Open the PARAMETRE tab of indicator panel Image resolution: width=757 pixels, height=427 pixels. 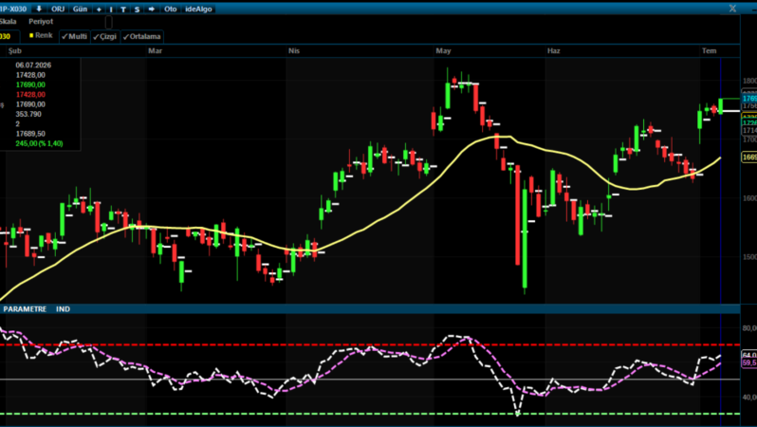click(x=25, y=308)
